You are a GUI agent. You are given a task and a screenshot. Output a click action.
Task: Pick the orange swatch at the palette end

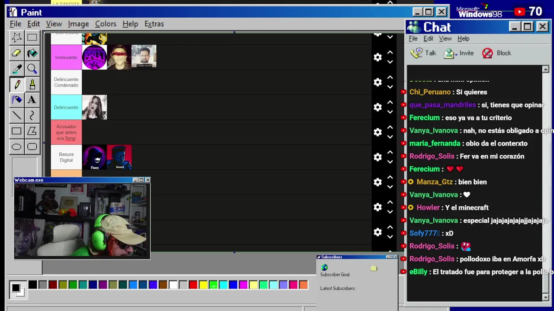pos(303,285)
